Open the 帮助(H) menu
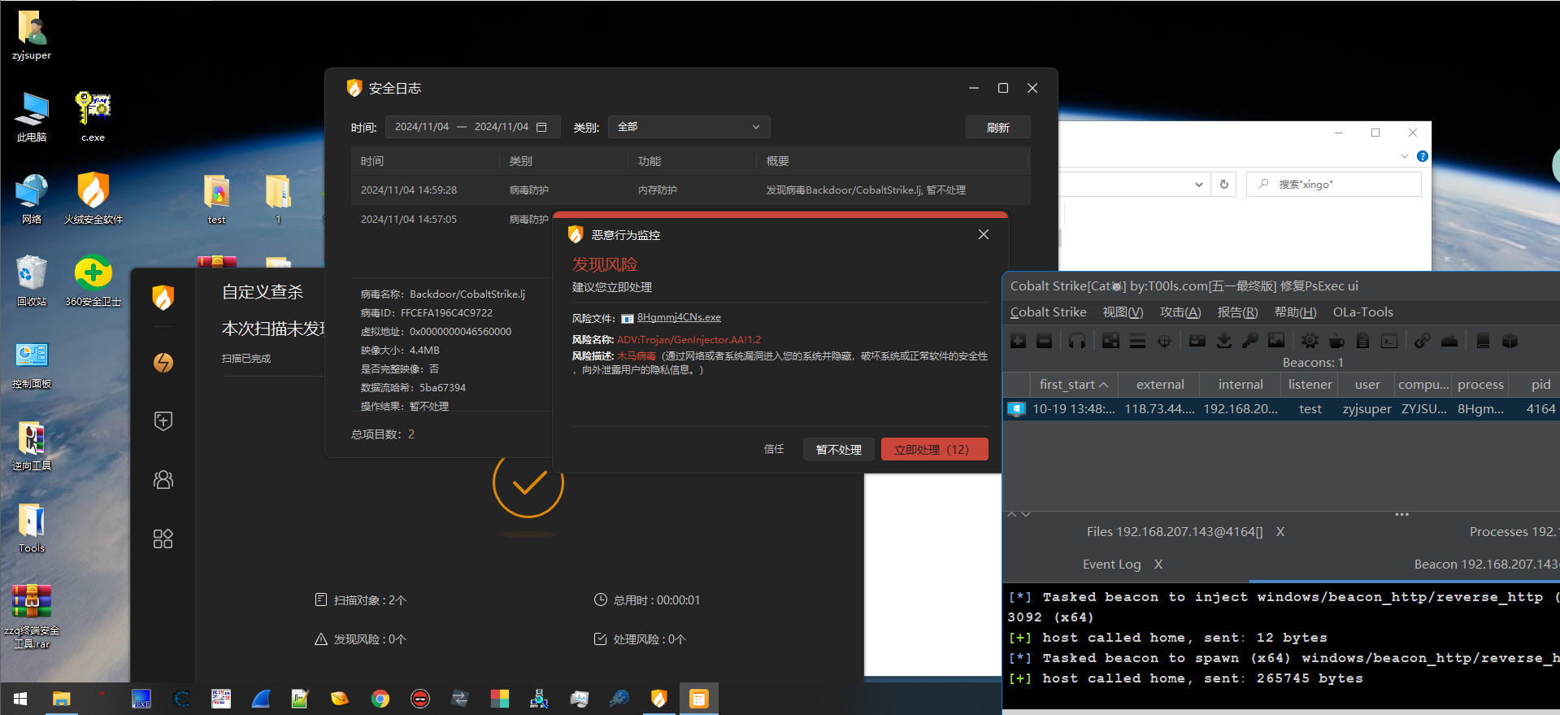 (x=1295, y=312)
